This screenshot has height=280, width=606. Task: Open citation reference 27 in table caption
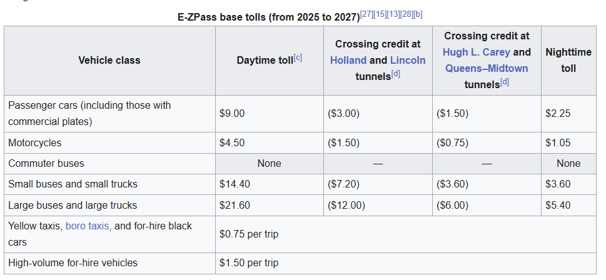(x=366, y=14)
